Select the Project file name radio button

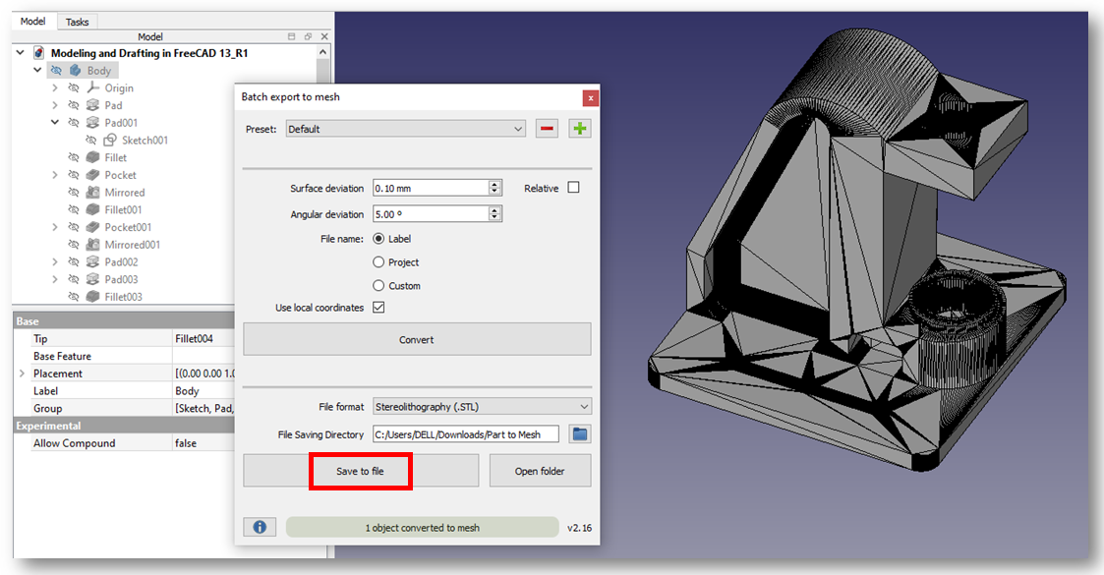point(378,262)
